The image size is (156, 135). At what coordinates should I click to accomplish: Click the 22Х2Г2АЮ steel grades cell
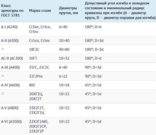pyautogui.click(x=38, y=126)
